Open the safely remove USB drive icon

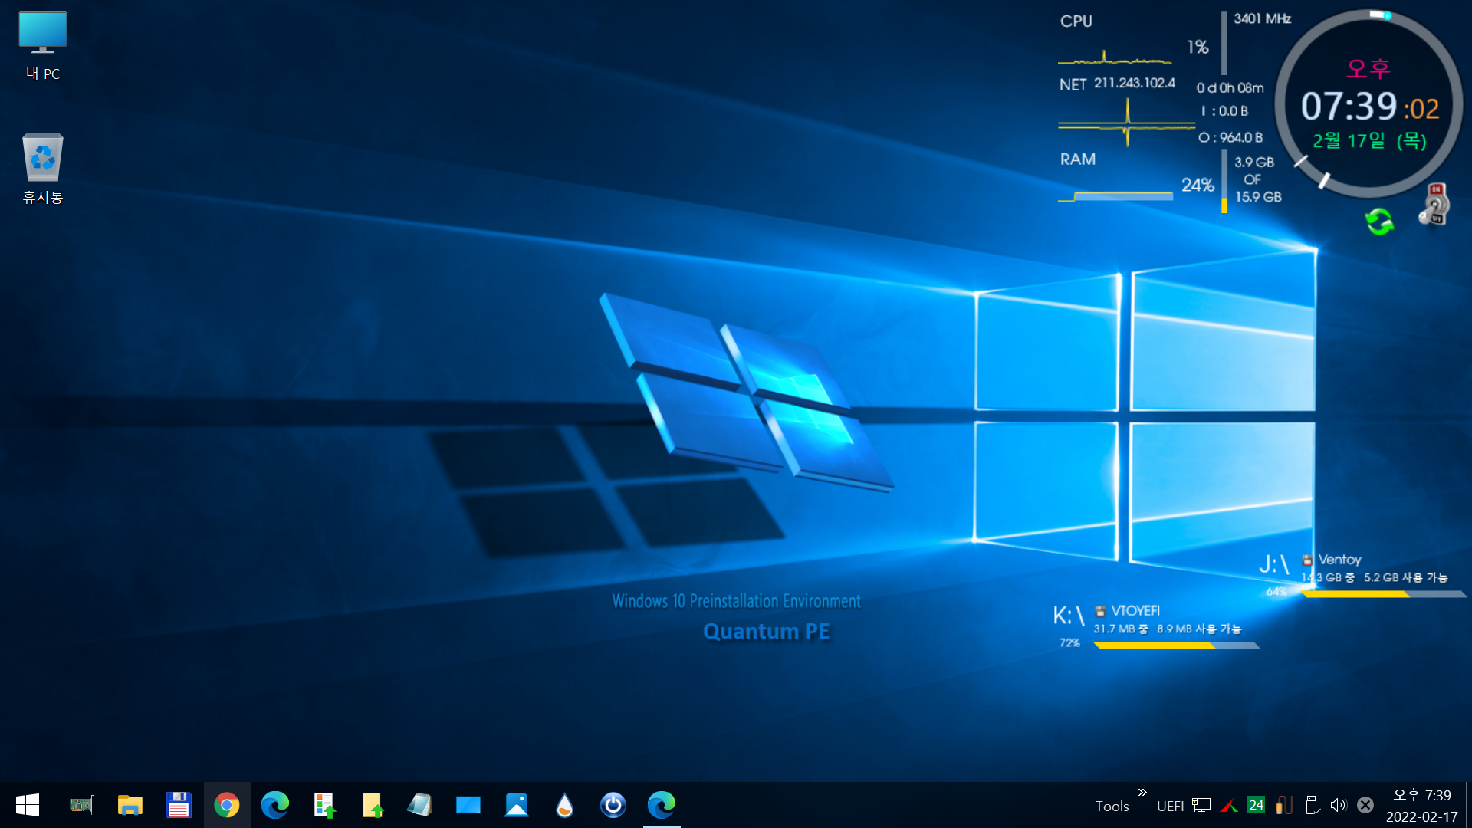(x=1312, y=805)
